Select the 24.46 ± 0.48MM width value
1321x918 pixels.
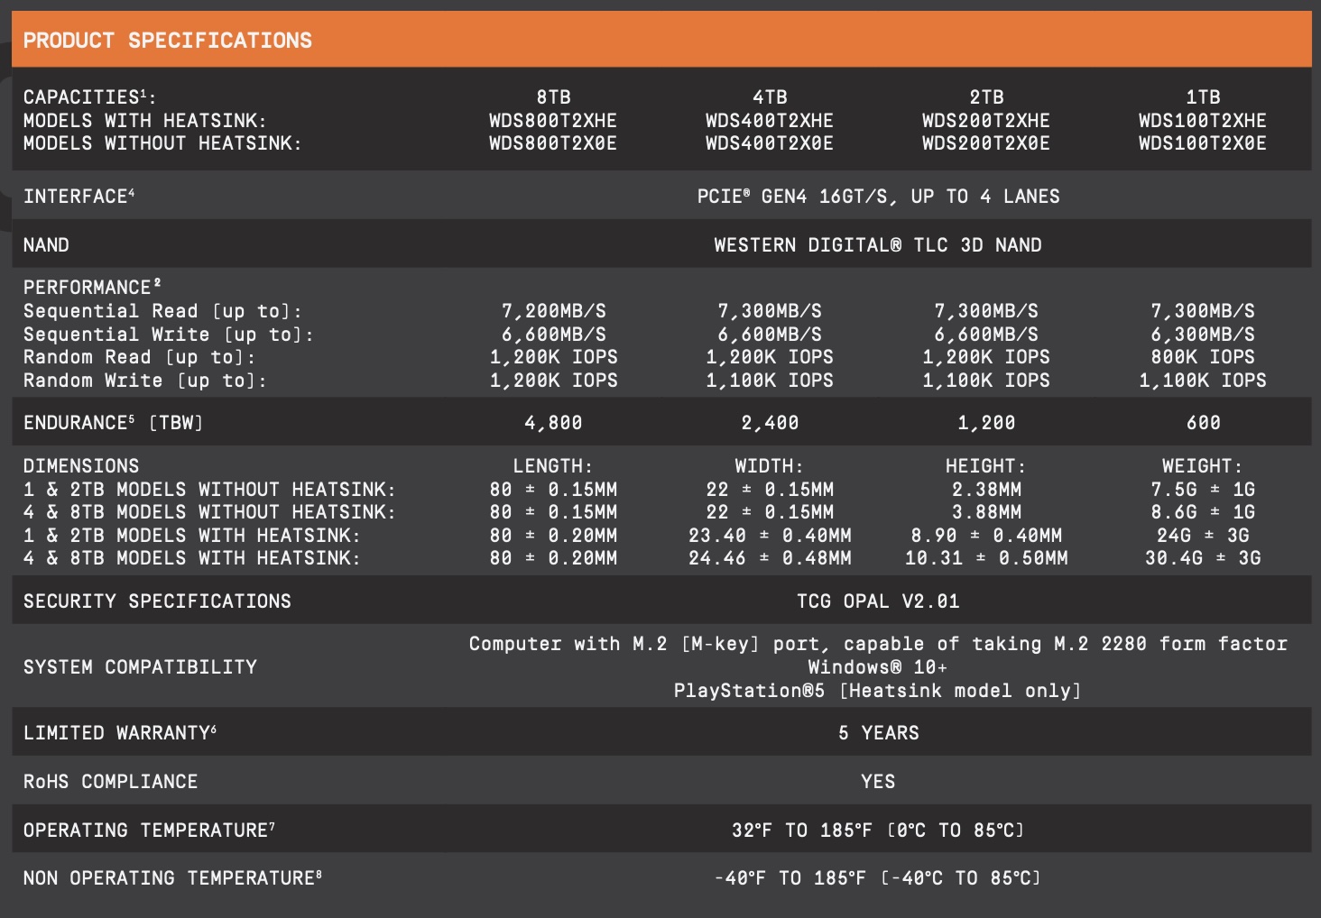(770, 558)
